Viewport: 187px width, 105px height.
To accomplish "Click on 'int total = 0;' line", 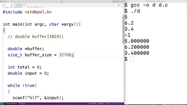I will click(x=25, y=67).
